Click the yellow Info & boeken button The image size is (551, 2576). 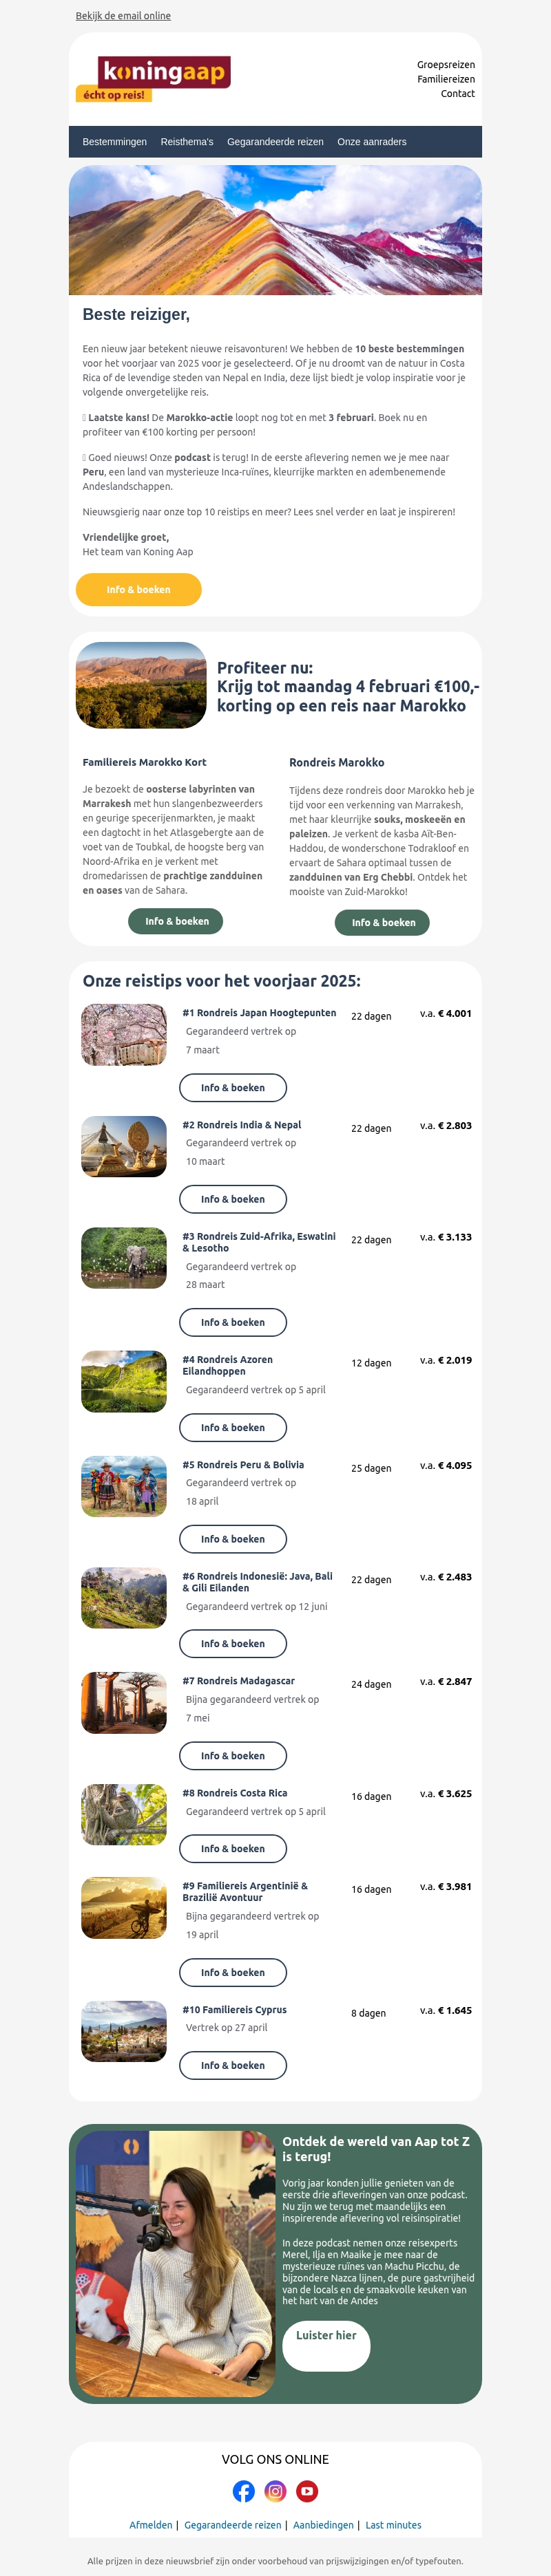pos(138,590)
